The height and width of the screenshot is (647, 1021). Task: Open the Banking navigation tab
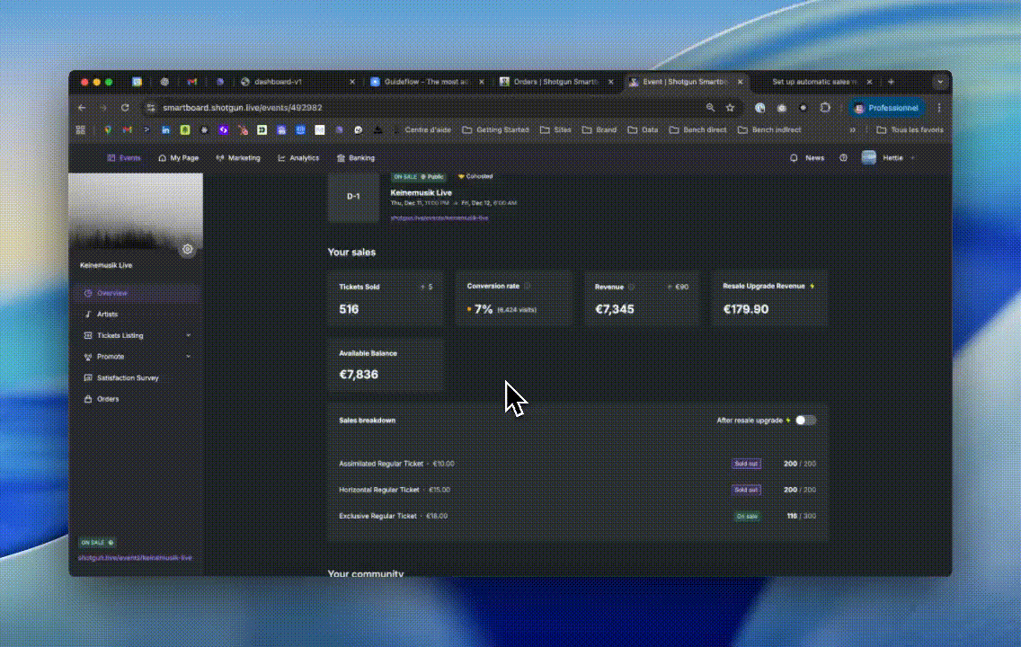[x=356, y=158]
